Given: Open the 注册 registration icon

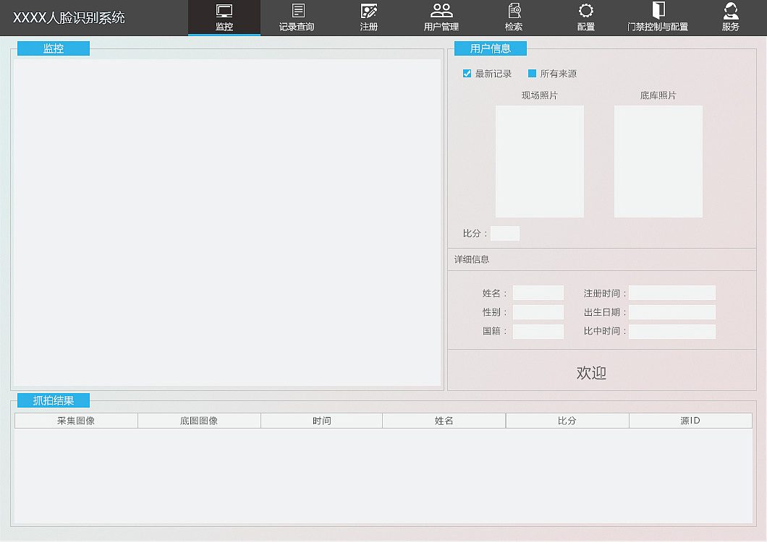Looking at the screenshot, I should 369,10.
